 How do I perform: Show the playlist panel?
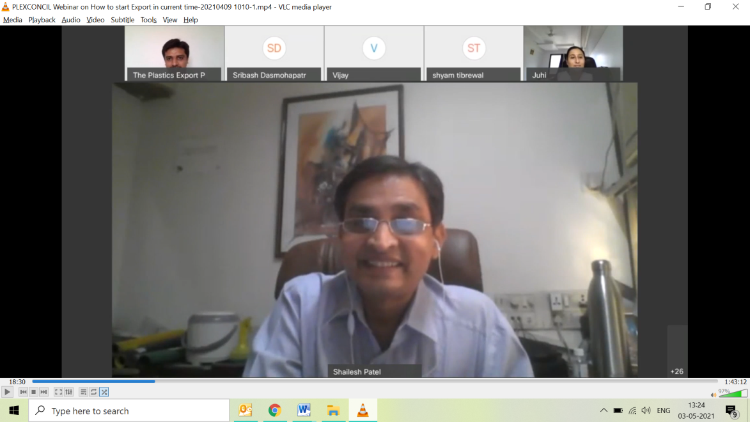tap(83, 392)
